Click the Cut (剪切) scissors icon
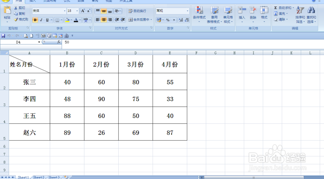 (x=16, y=8)
